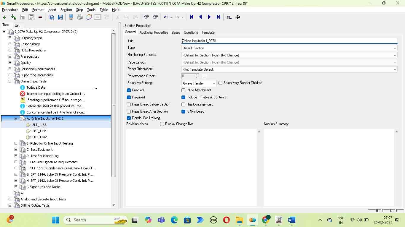Select the Supporting Documents section

point(36,75)
